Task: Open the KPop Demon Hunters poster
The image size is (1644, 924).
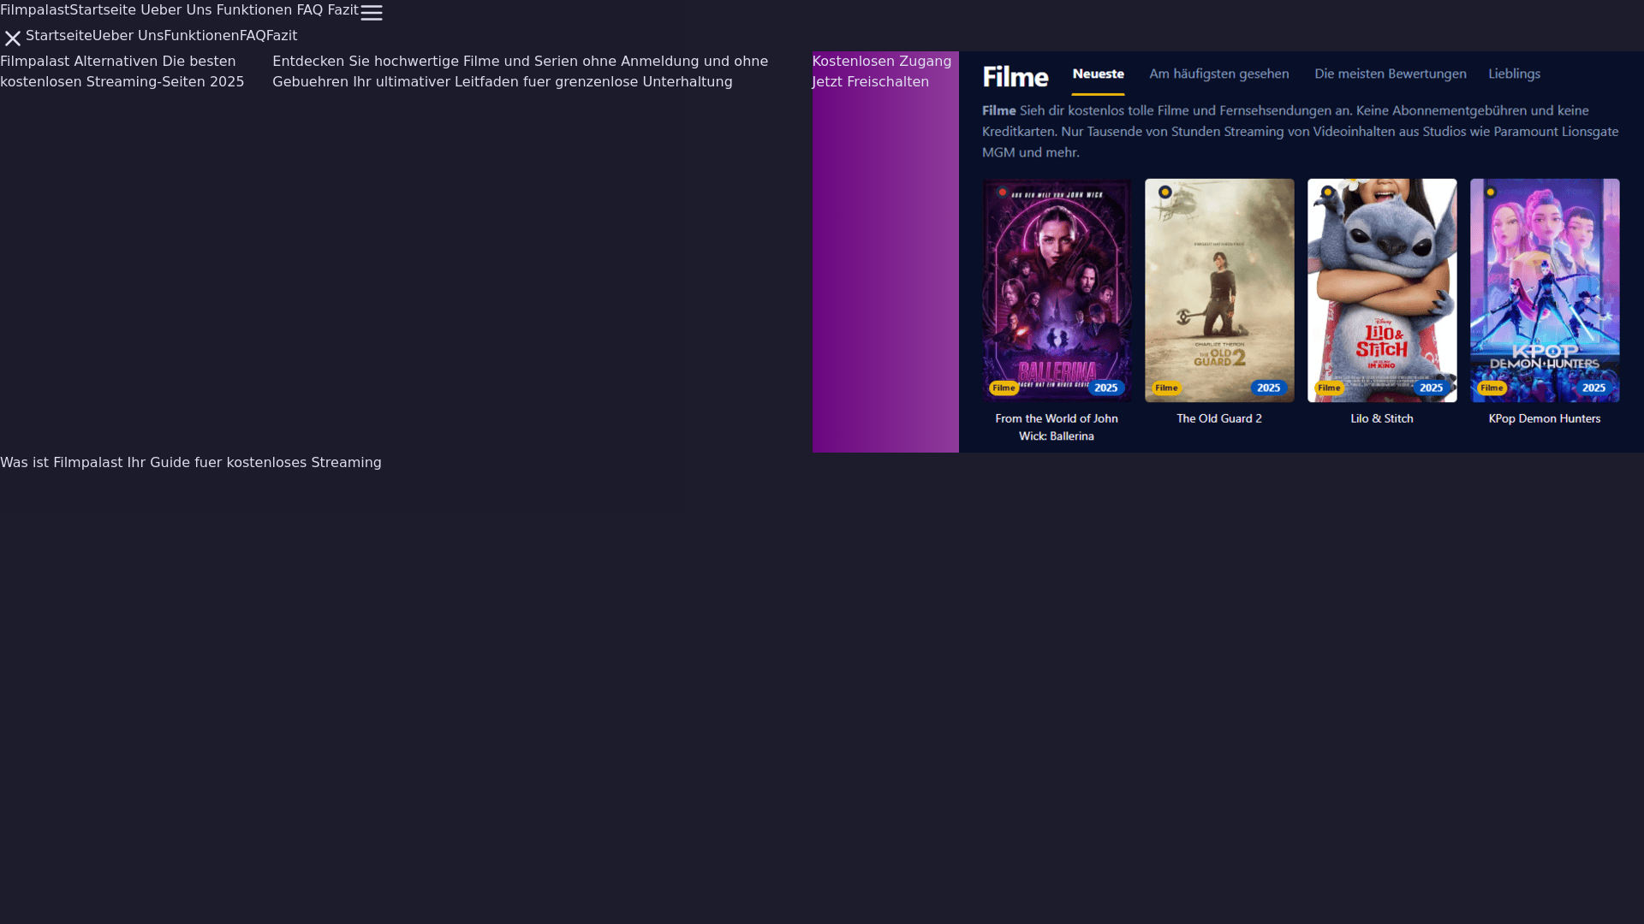Action: click(1545, 291)
